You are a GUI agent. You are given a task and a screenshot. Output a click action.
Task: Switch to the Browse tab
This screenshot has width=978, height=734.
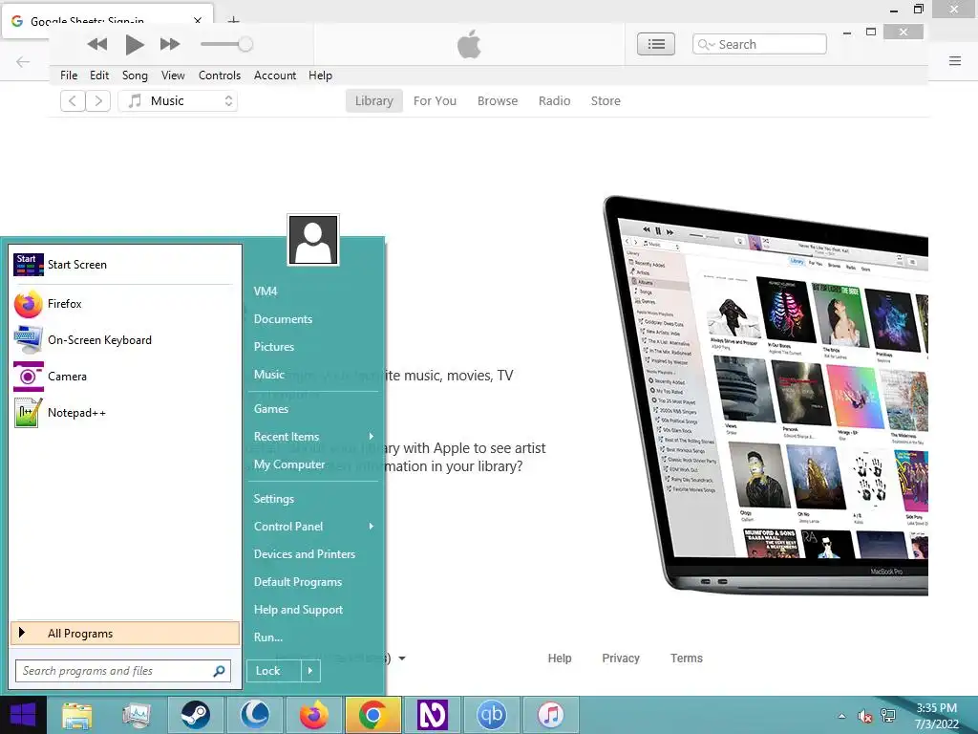pyautogui.click(x=498, y=101)
